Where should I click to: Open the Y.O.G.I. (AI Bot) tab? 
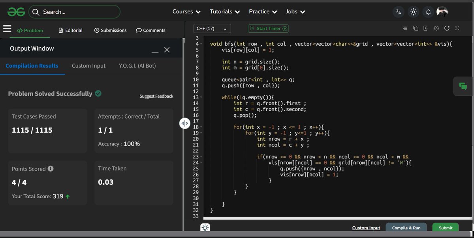[137, 66]
